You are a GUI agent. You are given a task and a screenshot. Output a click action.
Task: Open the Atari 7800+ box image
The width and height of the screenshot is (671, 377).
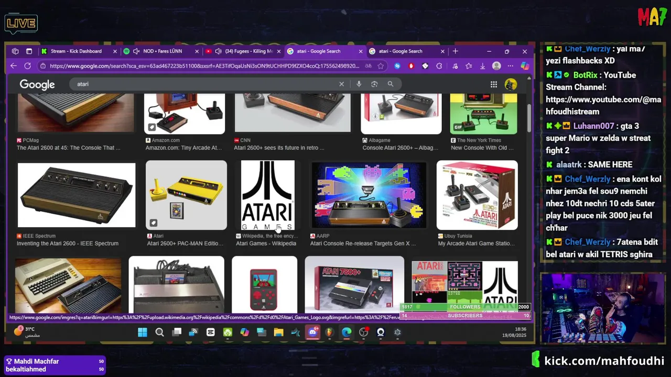pos(354,284)
